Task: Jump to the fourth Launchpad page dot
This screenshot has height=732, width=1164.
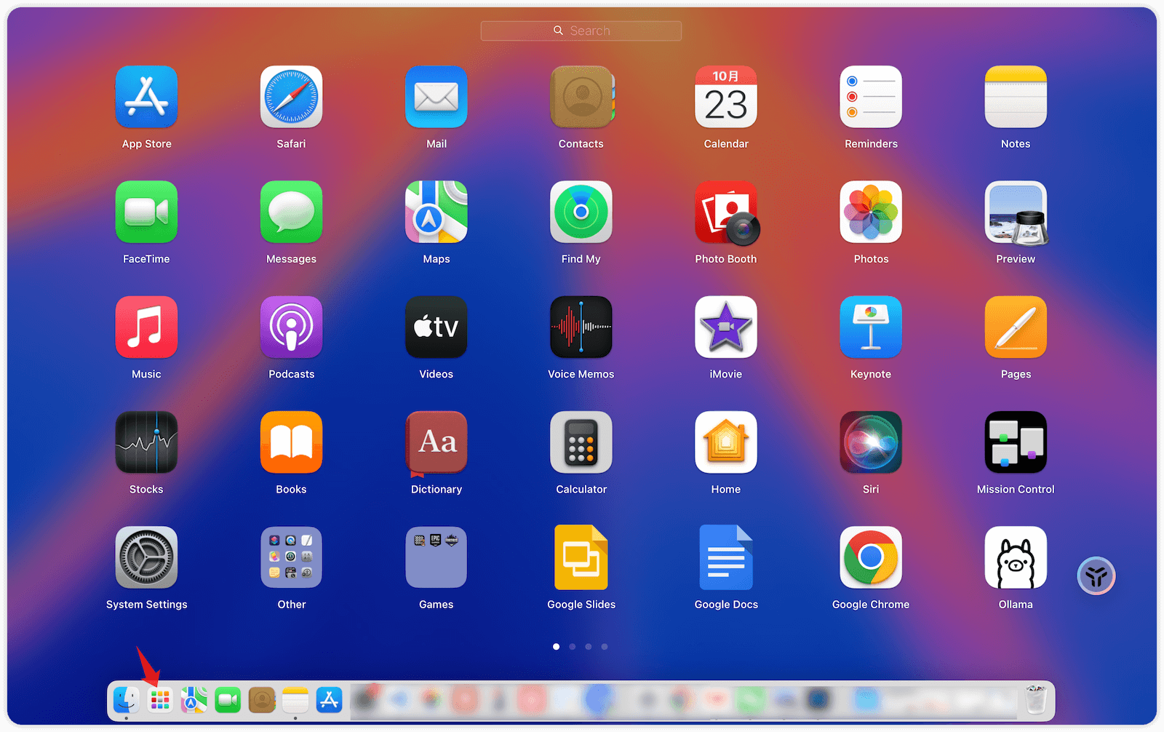Action: (605, 646)
